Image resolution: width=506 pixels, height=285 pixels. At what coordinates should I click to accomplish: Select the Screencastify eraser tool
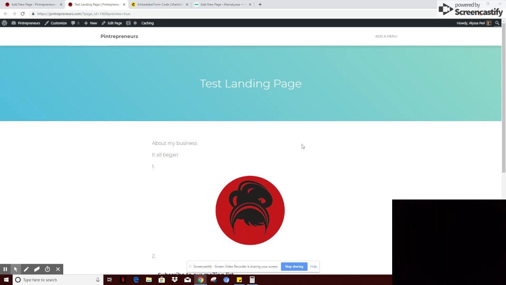coord(37,269)
